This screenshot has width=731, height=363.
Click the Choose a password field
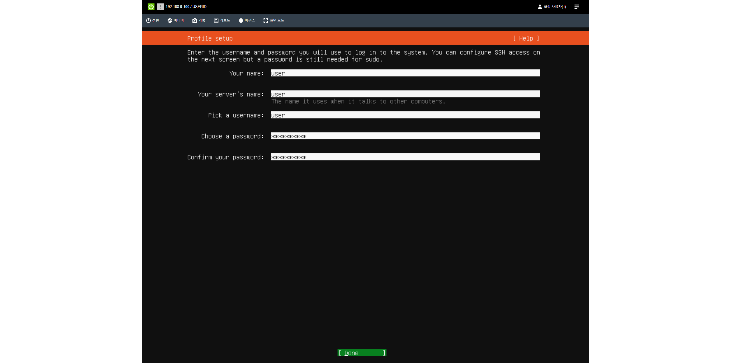[x=405, y=136]
